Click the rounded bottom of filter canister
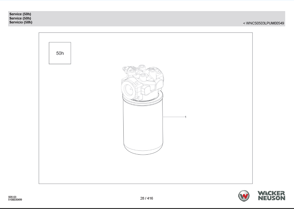 [x=142, y=150]
